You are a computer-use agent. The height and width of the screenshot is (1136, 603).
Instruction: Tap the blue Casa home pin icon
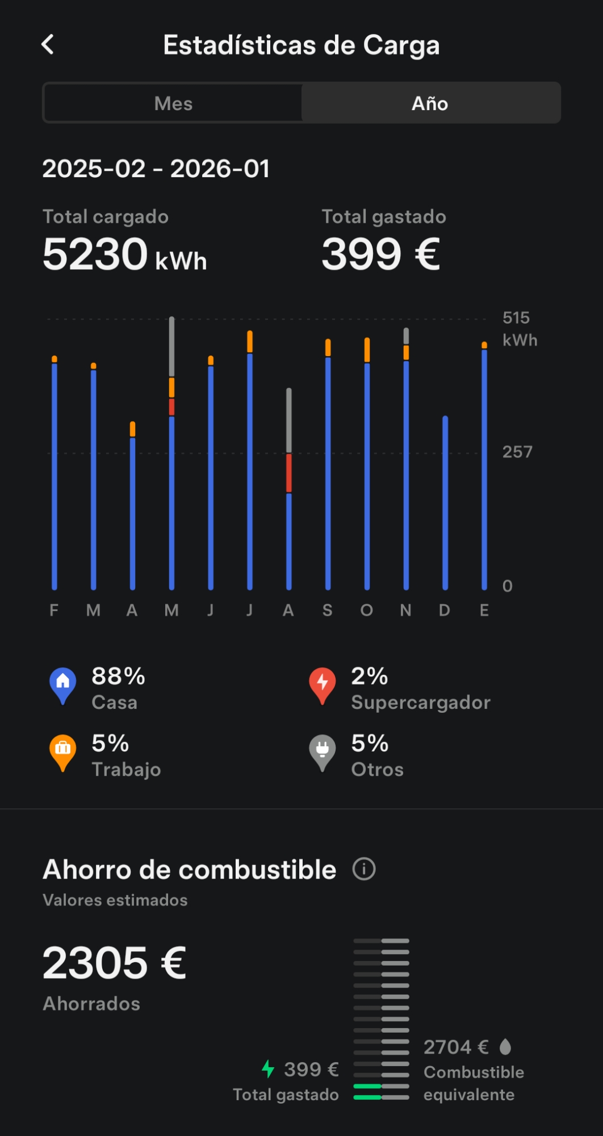pos(63,684)
